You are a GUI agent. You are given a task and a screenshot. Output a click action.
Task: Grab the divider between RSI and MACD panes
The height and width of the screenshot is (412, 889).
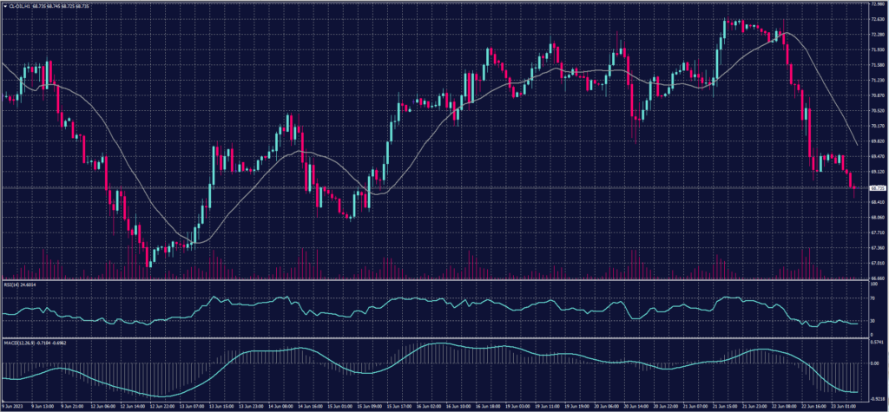(x=434, y=338)
